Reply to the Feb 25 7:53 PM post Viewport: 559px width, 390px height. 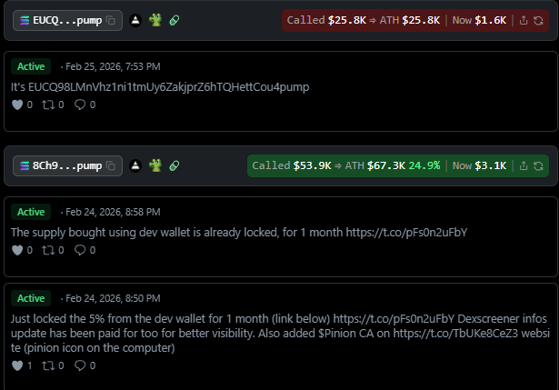(80, 105)
